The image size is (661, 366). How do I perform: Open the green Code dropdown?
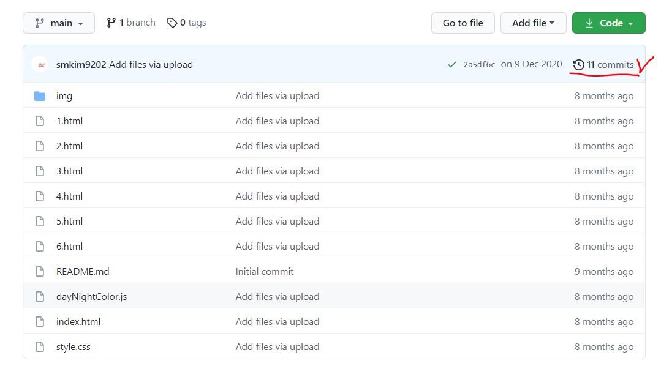[609, 23]
